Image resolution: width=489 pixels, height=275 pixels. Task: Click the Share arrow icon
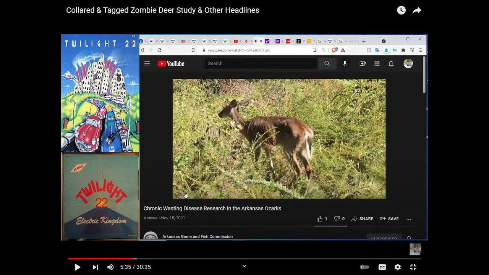(417, 10)
